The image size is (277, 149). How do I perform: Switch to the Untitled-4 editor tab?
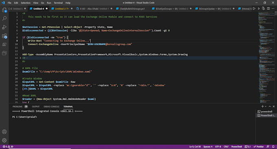tap(39, 9)
